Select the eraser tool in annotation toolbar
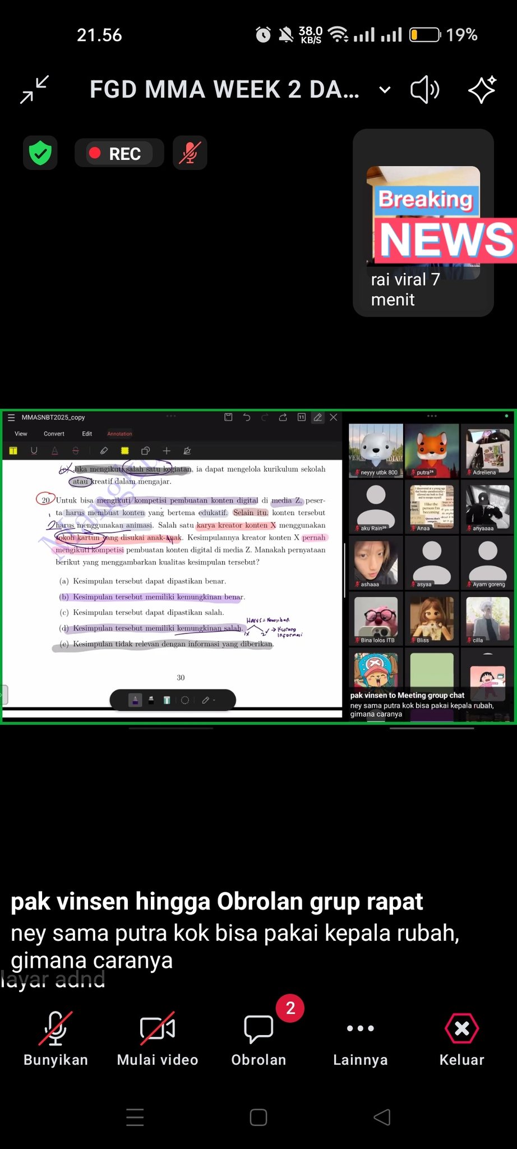The height and width of the screenshot is (1149, 517). (104, 451)
